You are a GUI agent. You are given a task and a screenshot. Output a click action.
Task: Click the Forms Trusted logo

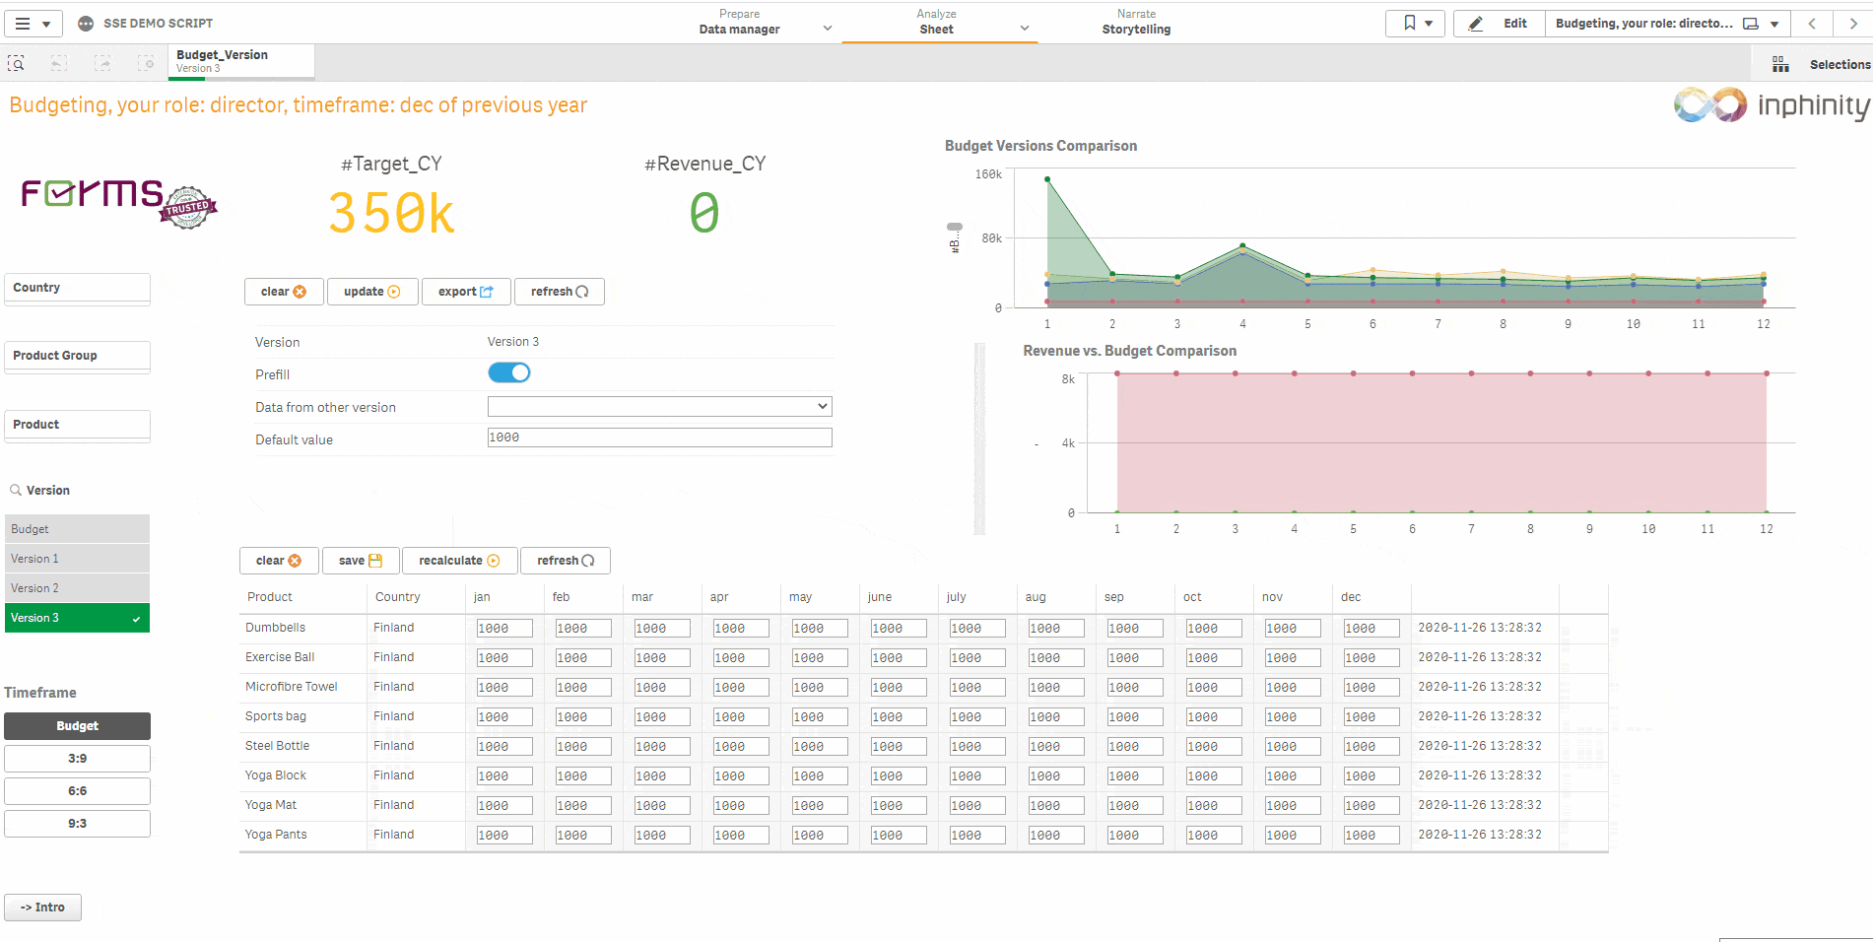pyautogui.click(x=118, y=202)
